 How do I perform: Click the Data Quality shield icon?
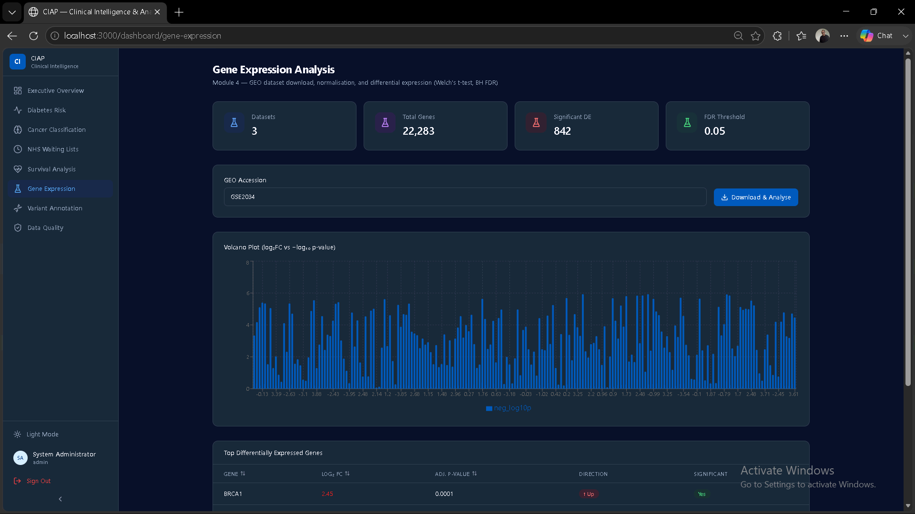pos(18,227)
